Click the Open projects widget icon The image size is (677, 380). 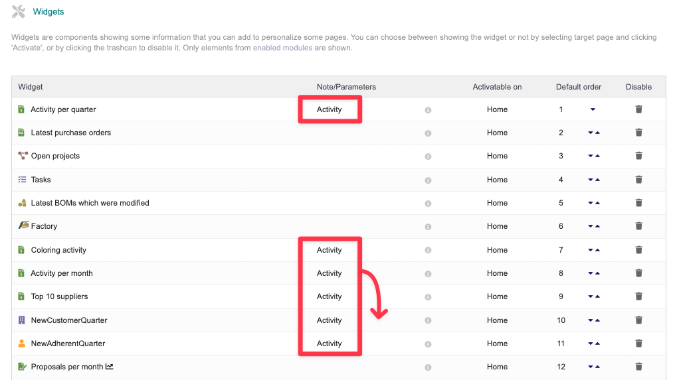23,156
